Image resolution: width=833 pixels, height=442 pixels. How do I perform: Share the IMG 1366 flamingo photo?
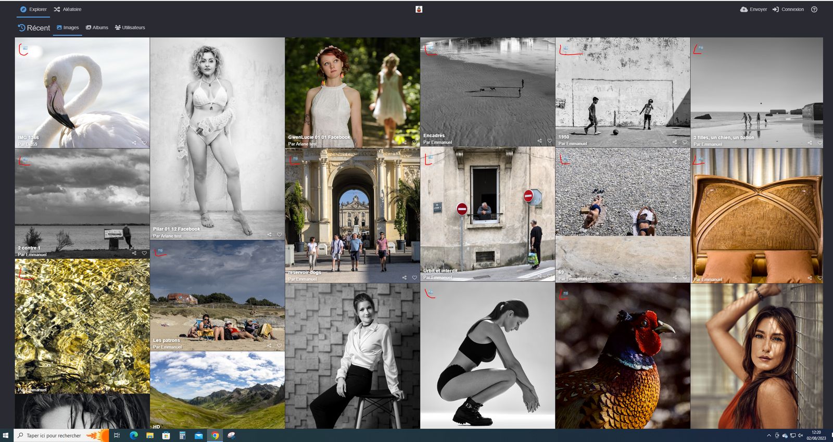tap(134, 143)
